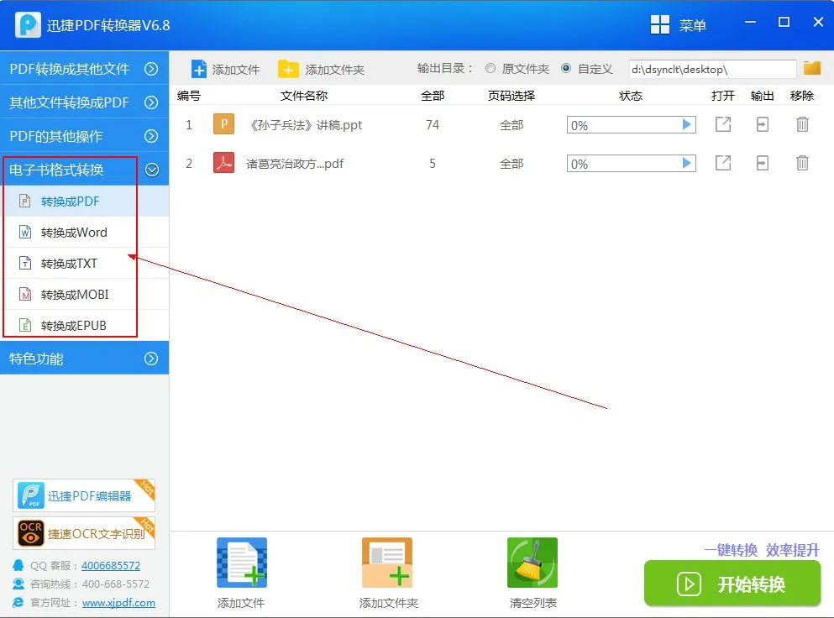Start conversion of 诸葛亮治政方 with play arrow
The image size is (834, 618).
[687, 163]
